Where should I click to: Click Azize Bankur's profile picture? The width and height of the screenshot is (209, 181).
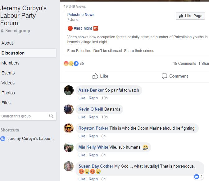tap(69, 90)
